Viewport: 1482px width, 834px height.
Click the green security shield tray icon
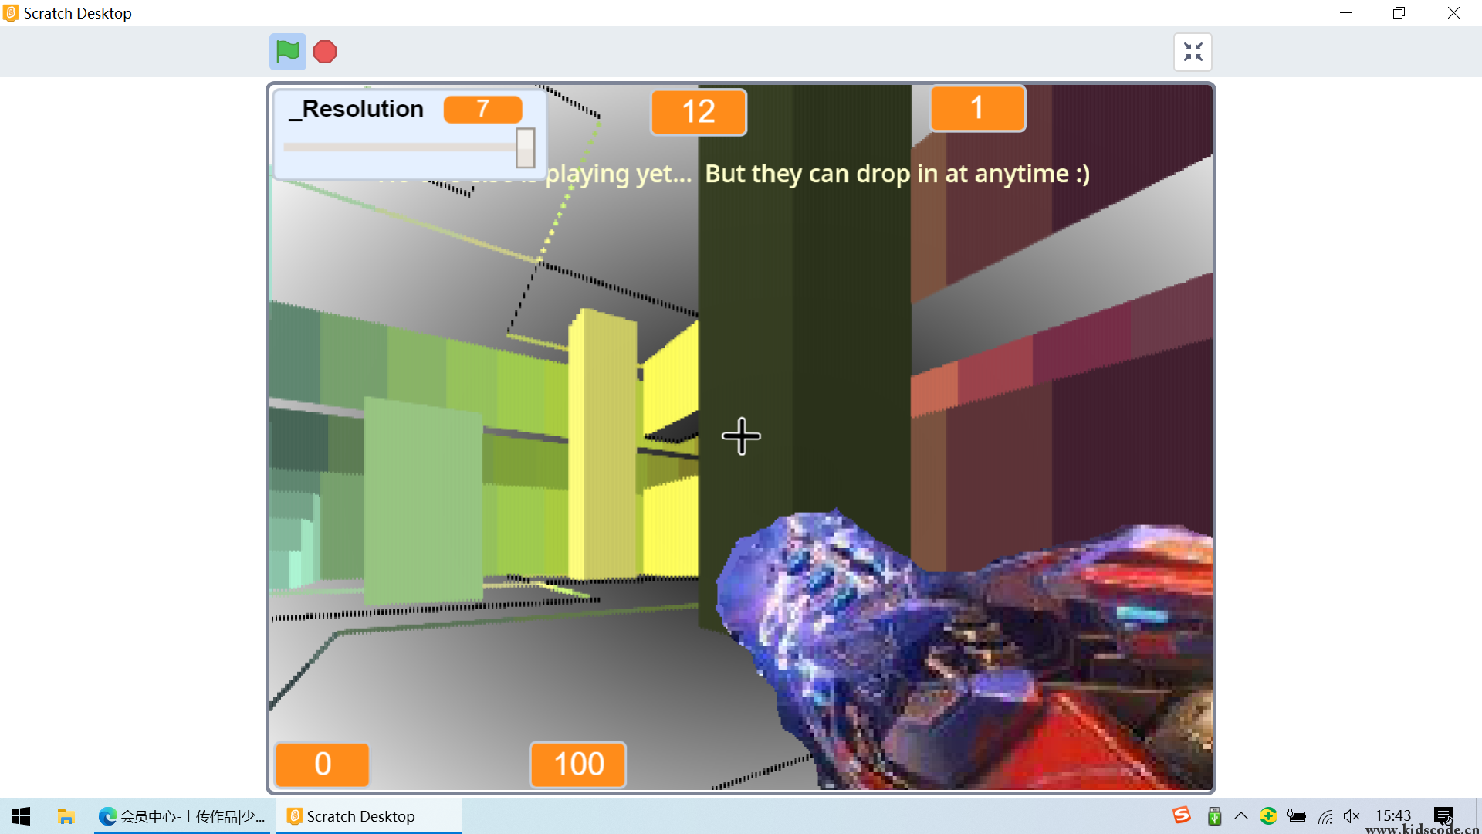click(1268, 816)
